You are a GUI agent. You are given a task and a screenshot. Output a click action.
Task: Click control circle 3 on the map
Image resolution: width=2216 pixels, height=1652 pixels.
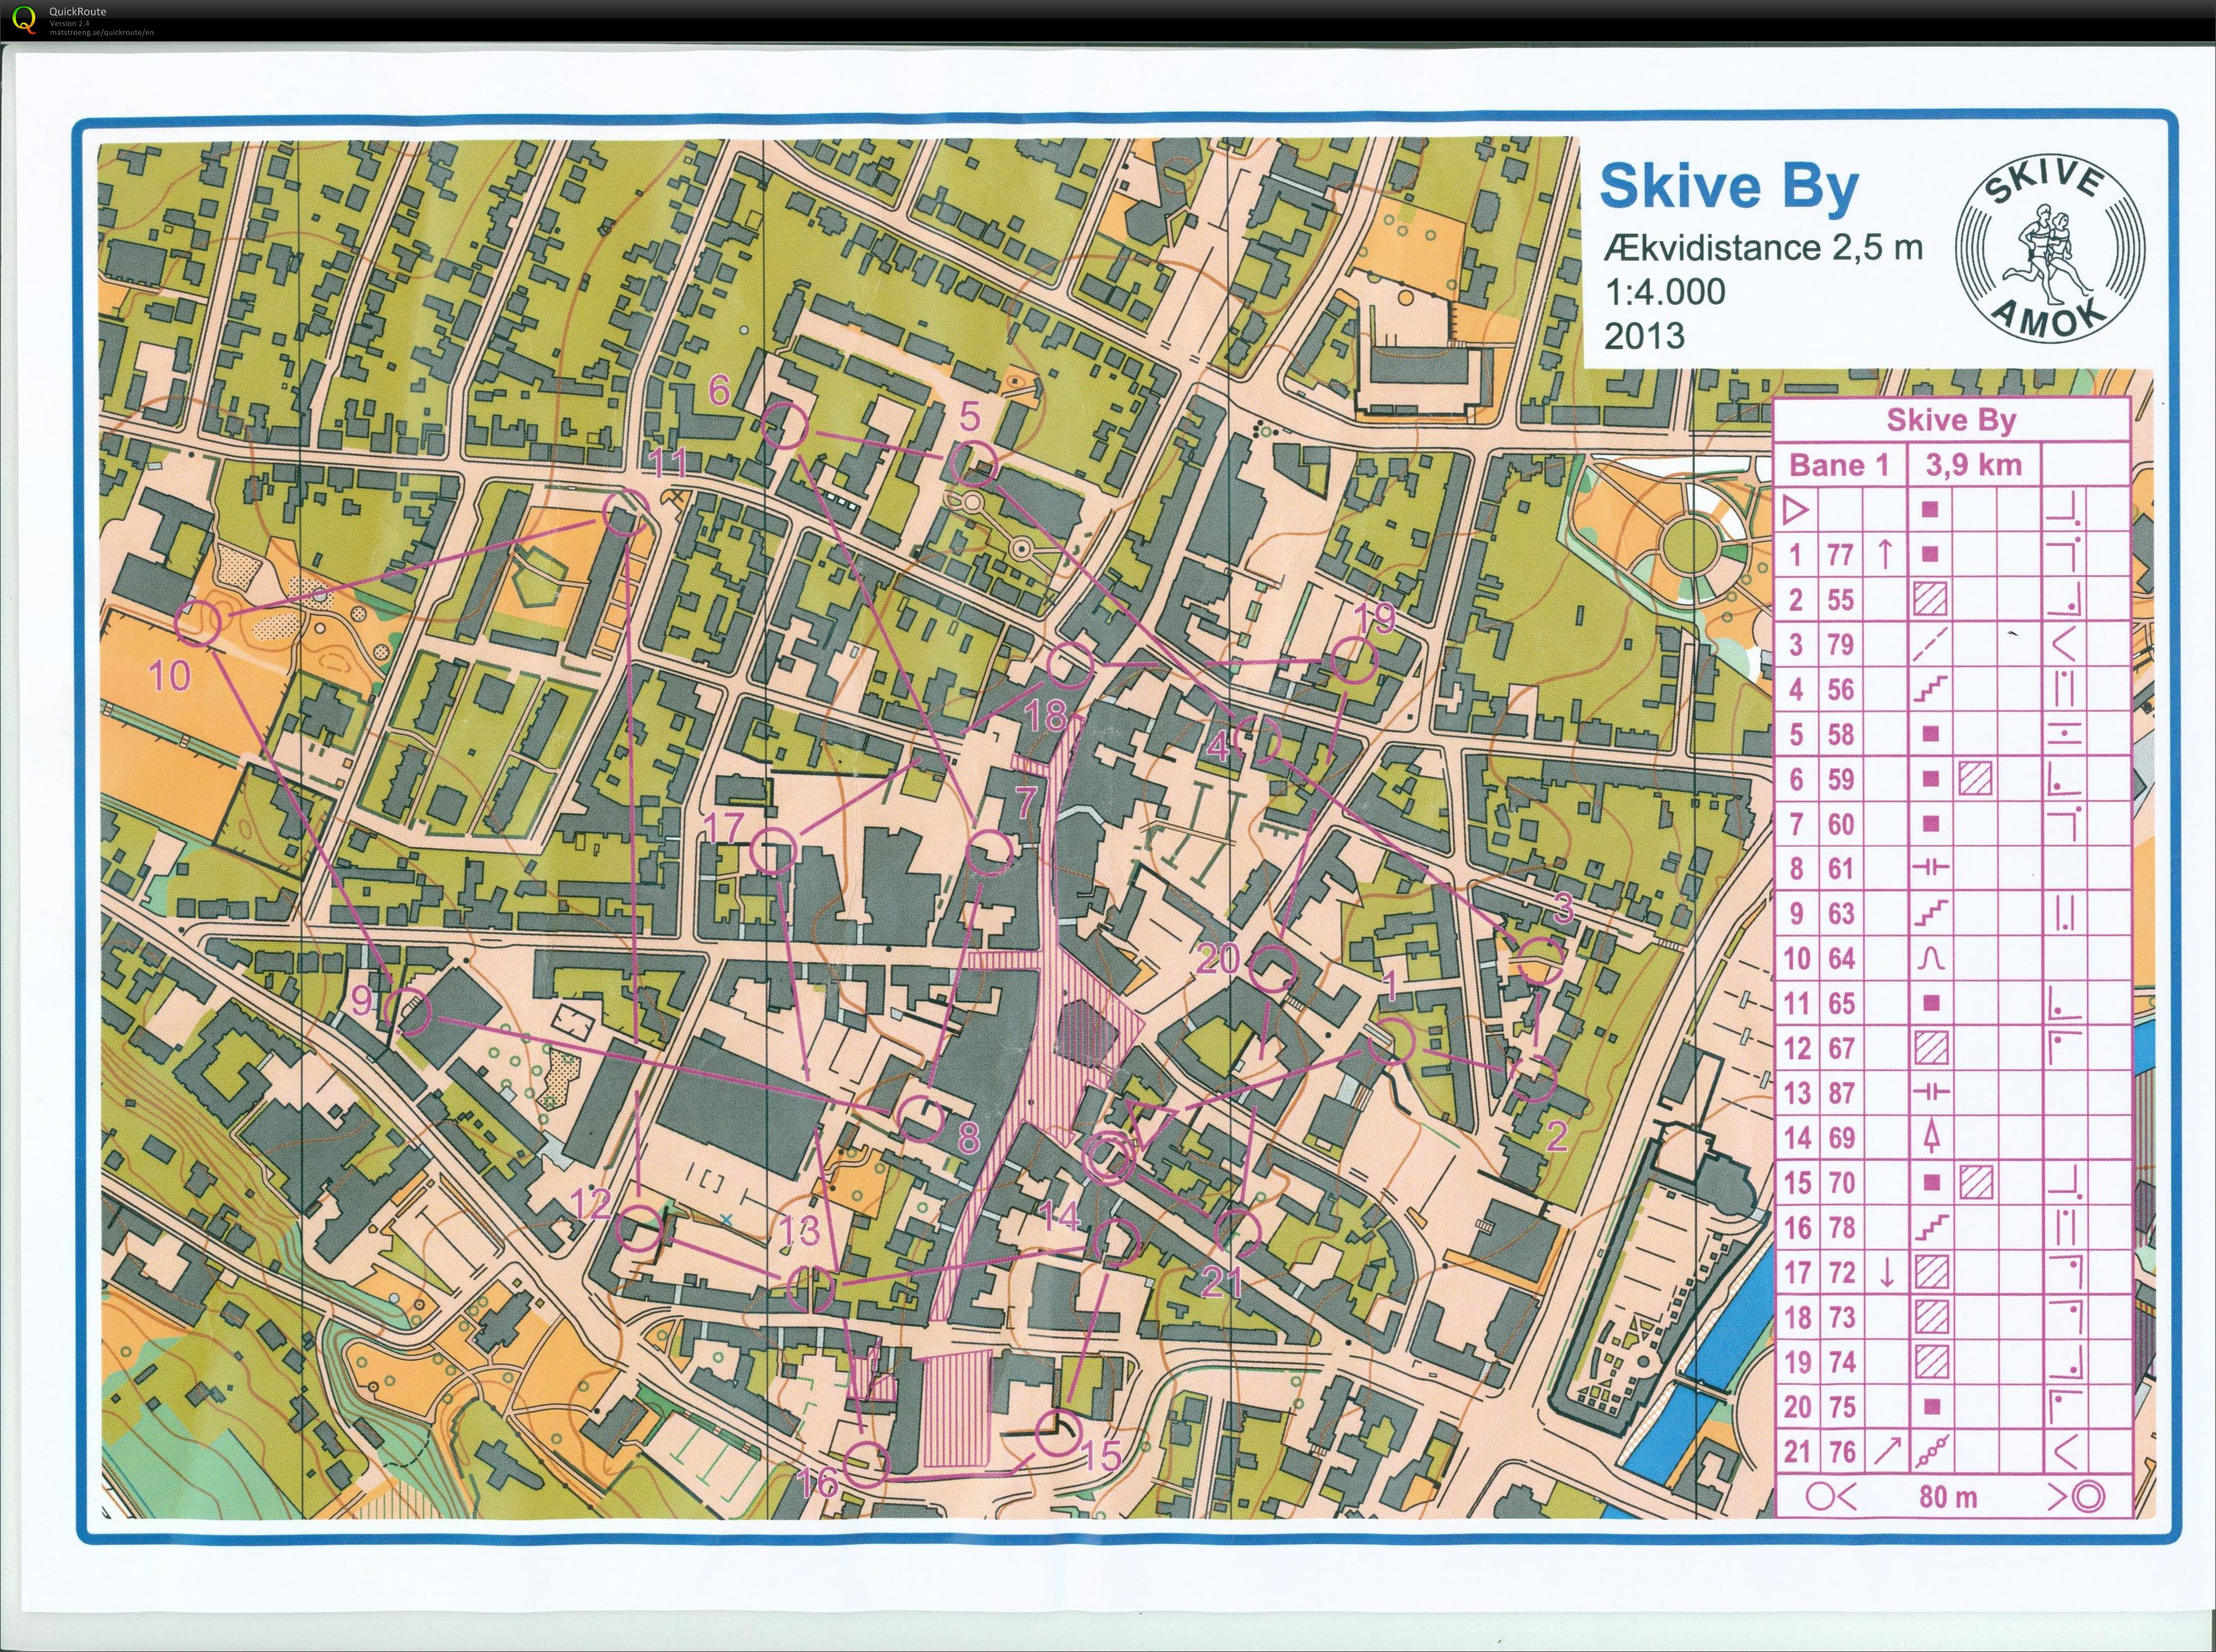1540,961
